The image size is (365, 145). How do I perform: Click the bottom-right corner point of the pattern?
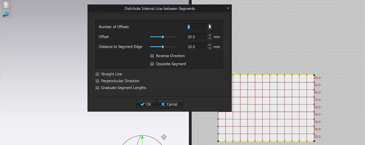tap(314, 141)
